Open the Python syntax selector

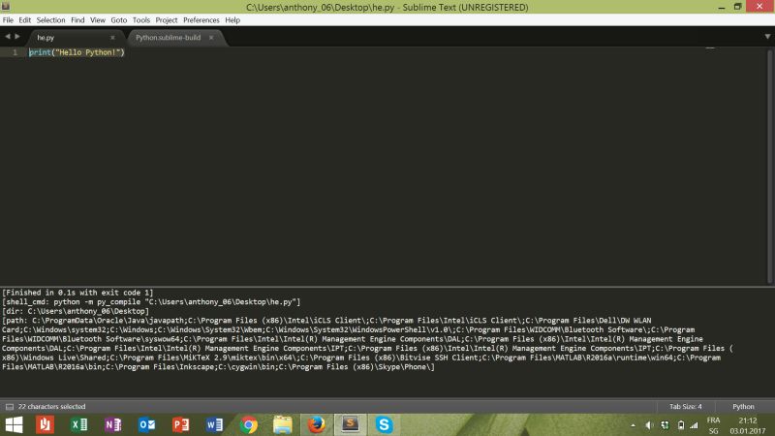point(743,407)
